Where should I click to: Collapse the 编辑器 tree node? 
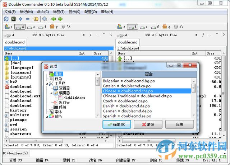point(51,93)
